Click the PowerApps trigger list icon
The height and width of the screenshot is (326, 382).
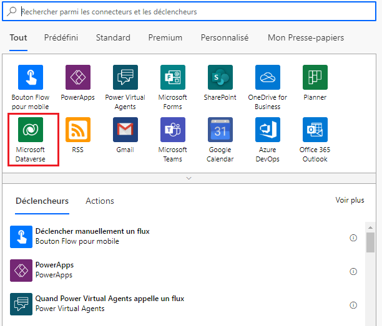coord(21,271)
